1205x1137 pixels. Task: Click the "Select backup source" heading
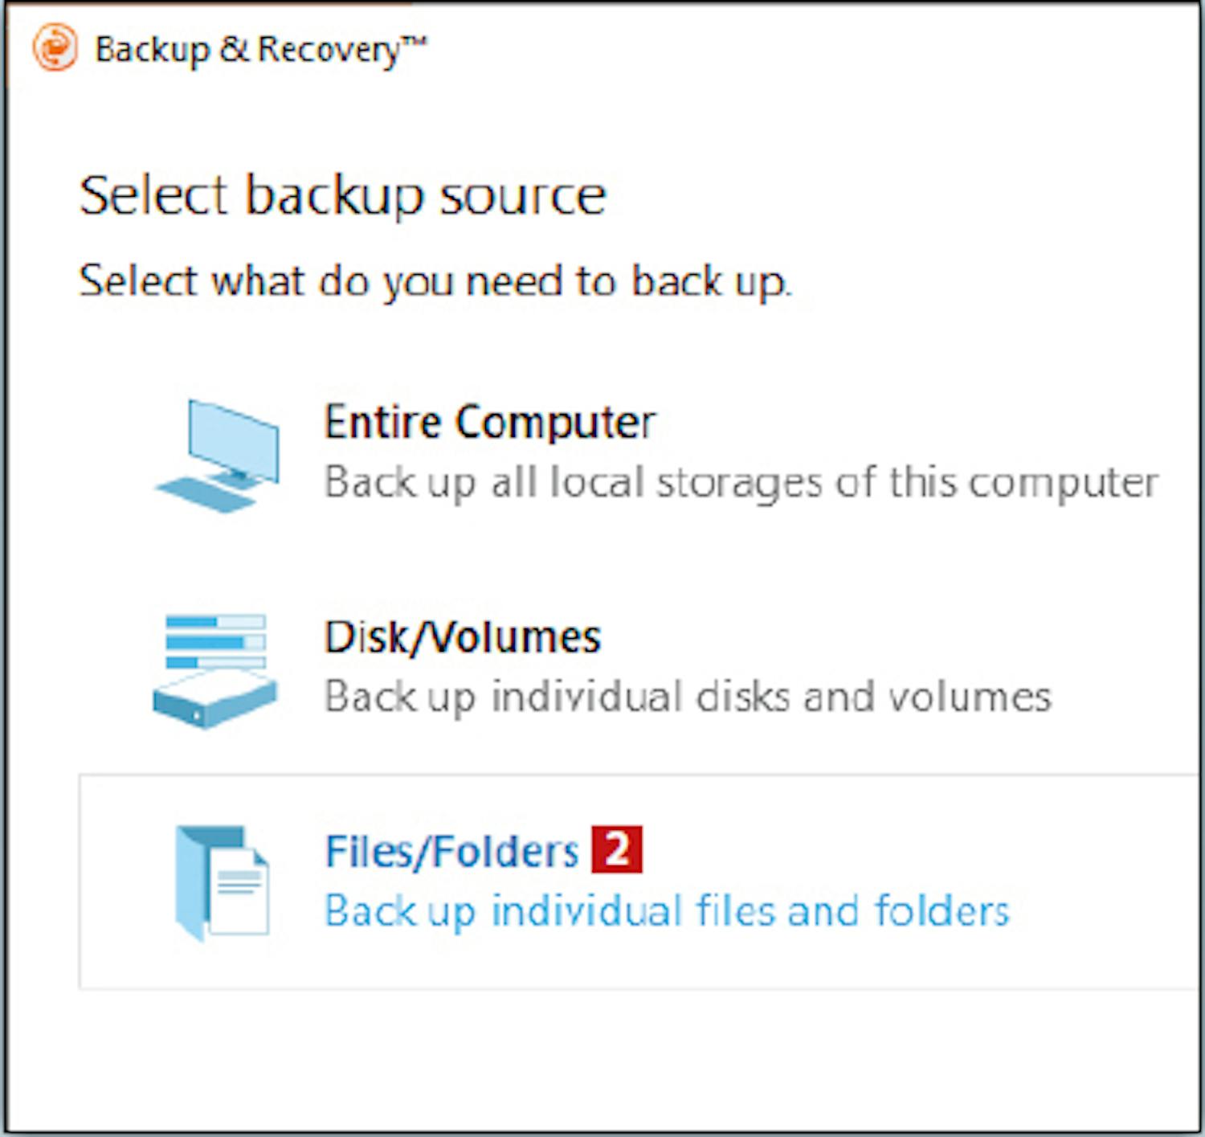pyautogui.click(x=342, y=195)
